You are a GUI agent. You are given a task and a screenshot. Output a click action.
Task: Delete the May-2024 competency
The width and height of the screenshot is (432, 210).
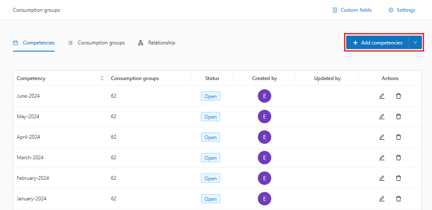tap(399, 117)
